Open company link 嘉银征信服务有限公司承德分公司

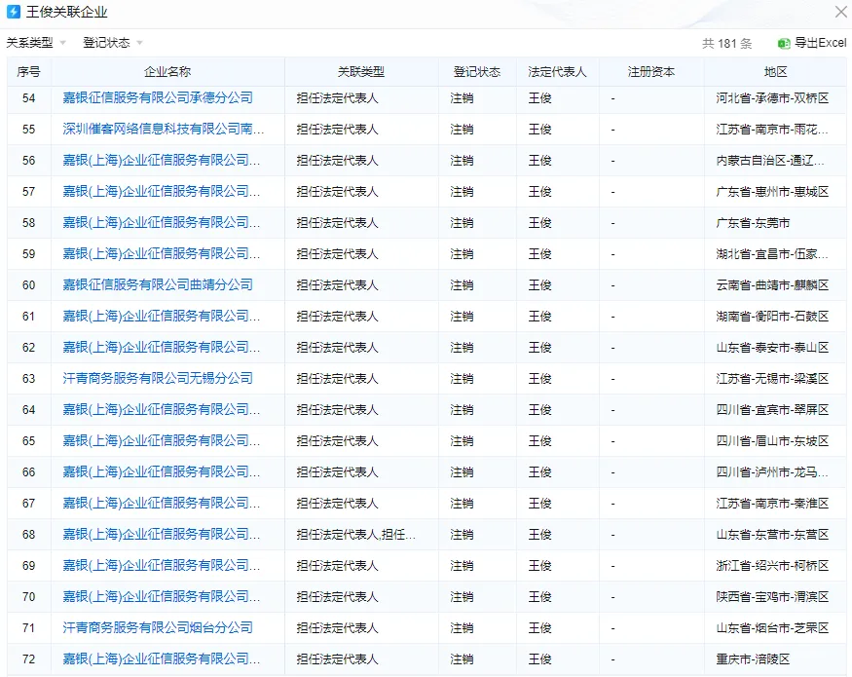coord(158,97)
